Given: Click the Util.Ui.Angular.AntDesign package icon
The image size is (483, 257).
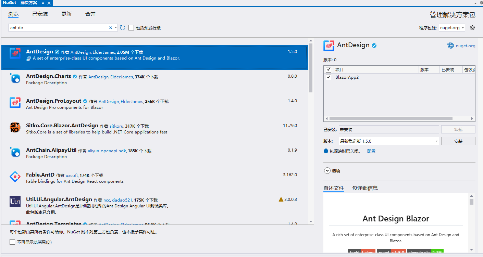Looking at the screenshot, I should click(x=15, y=201).
